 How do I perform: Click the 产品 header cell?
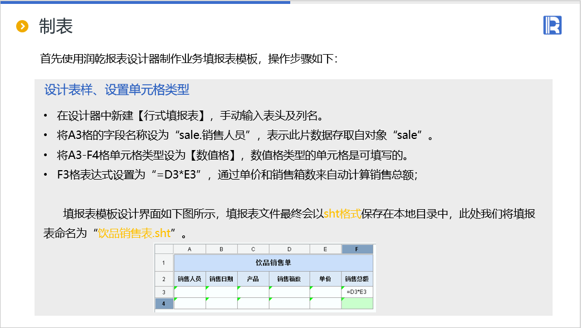(253, 279)
